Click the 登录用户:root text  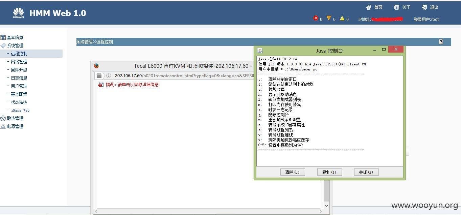pyautogui.click(x=426, y=20)
